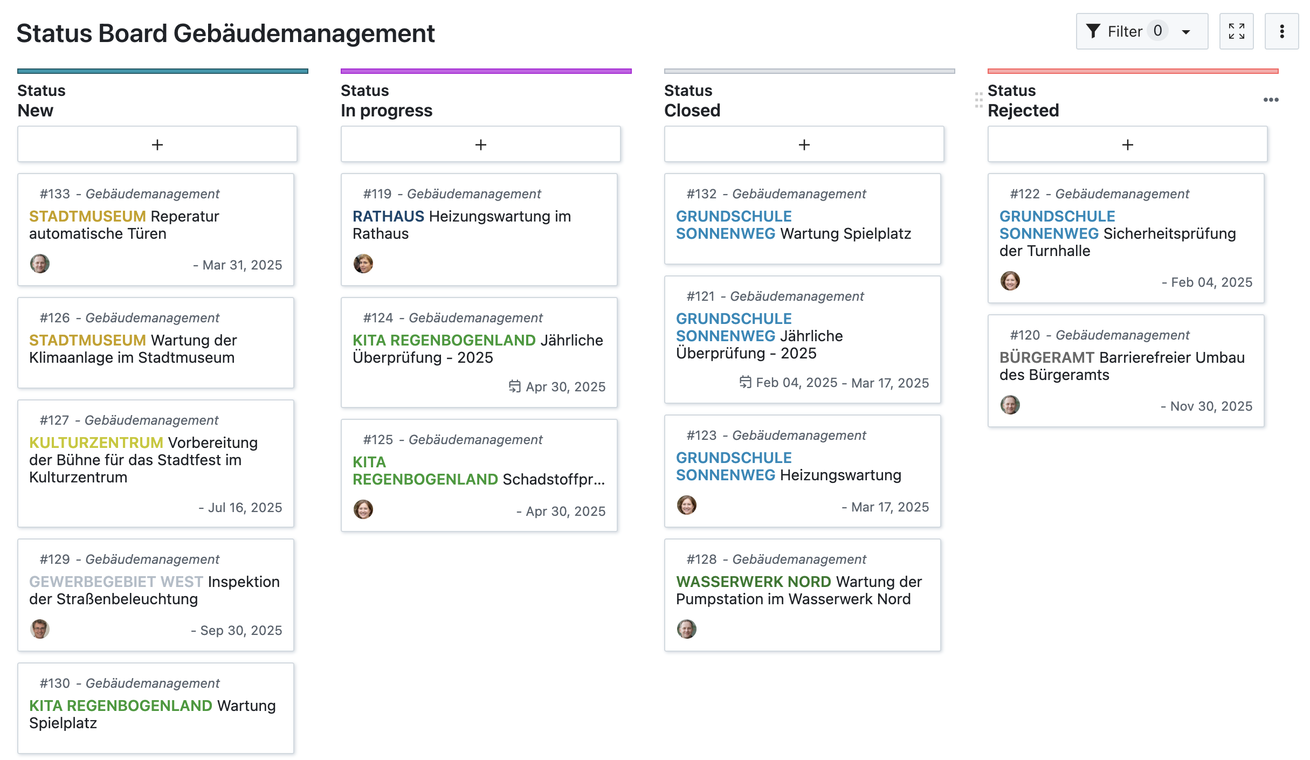
Task: Click the filter count badge
Action: point(1158,31)
